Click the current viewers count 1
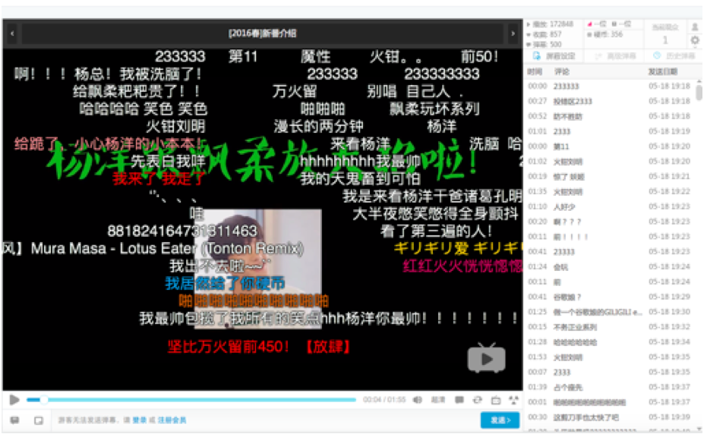The width and height of the screenshot is (707, 434). (x=665, y=40)
